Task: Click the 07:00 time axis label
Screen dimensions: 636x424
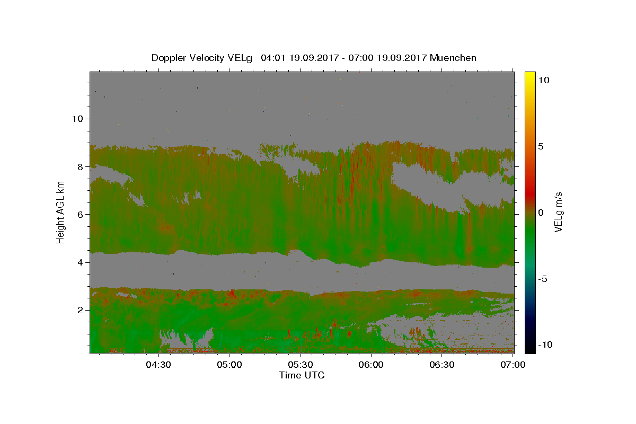Action: pyautogui.click(x=514, y=365)
